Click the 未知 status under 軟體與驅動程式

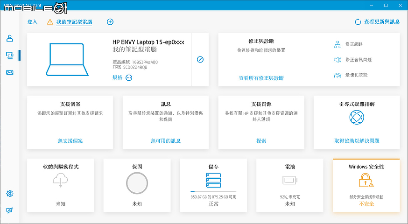click(x=60, y=204)
